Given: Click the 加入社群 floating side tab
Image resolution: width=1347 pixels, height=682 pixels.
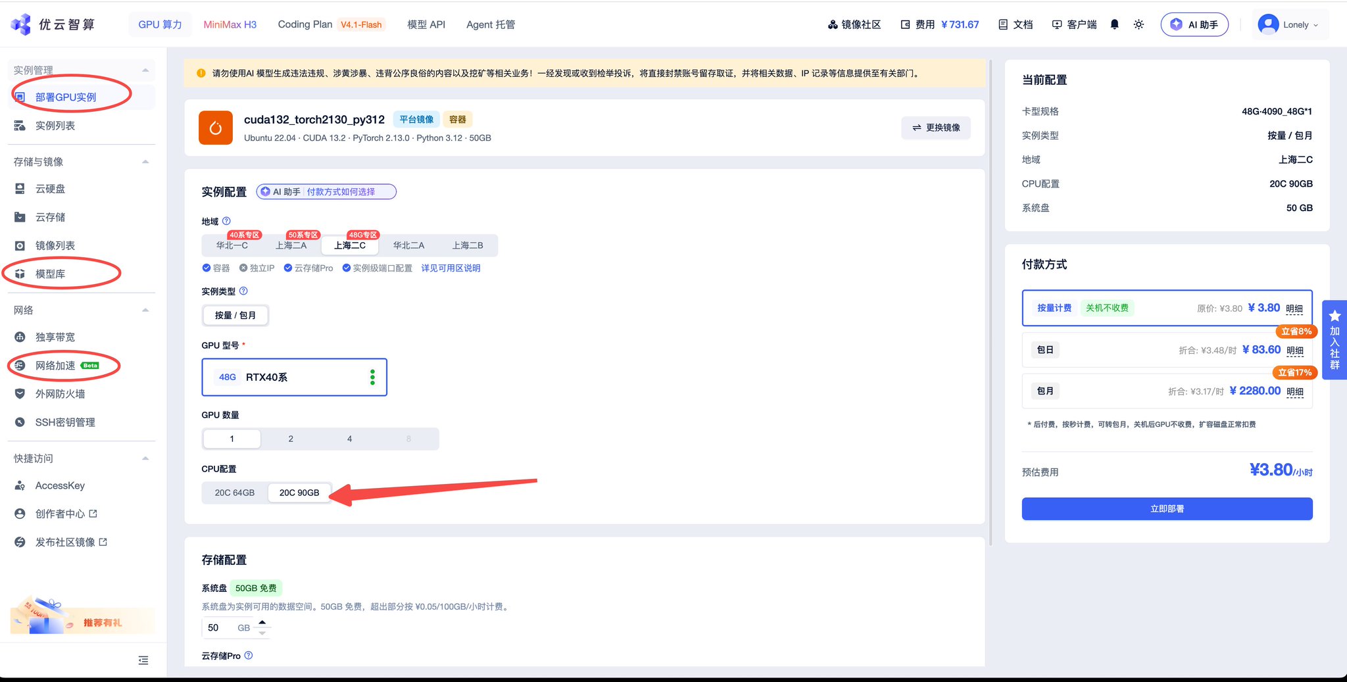Looking at the screenshot, I should pyautogui.click(x=1335, y=339).
